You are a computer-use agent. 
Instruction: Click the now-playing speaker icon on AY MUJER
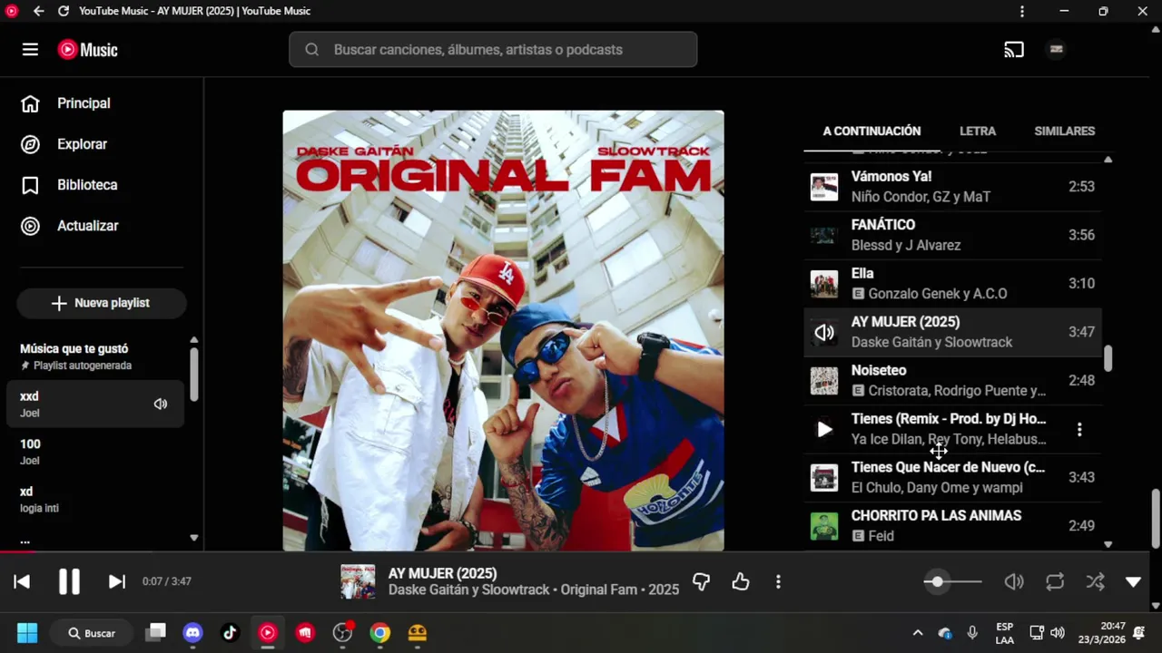pos(824,332)
